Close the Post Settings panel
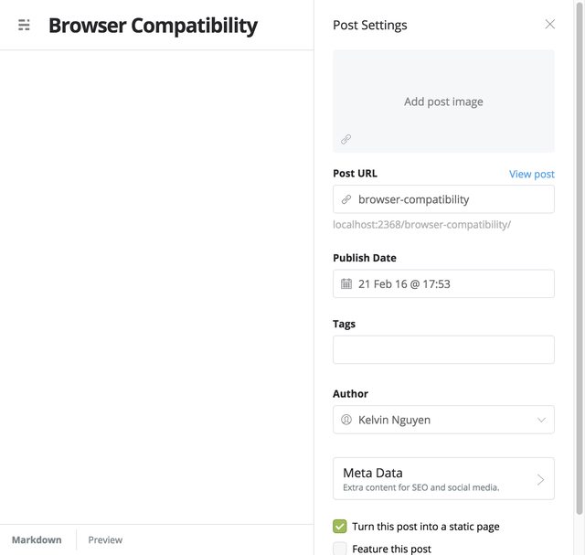 coord(549,25)
